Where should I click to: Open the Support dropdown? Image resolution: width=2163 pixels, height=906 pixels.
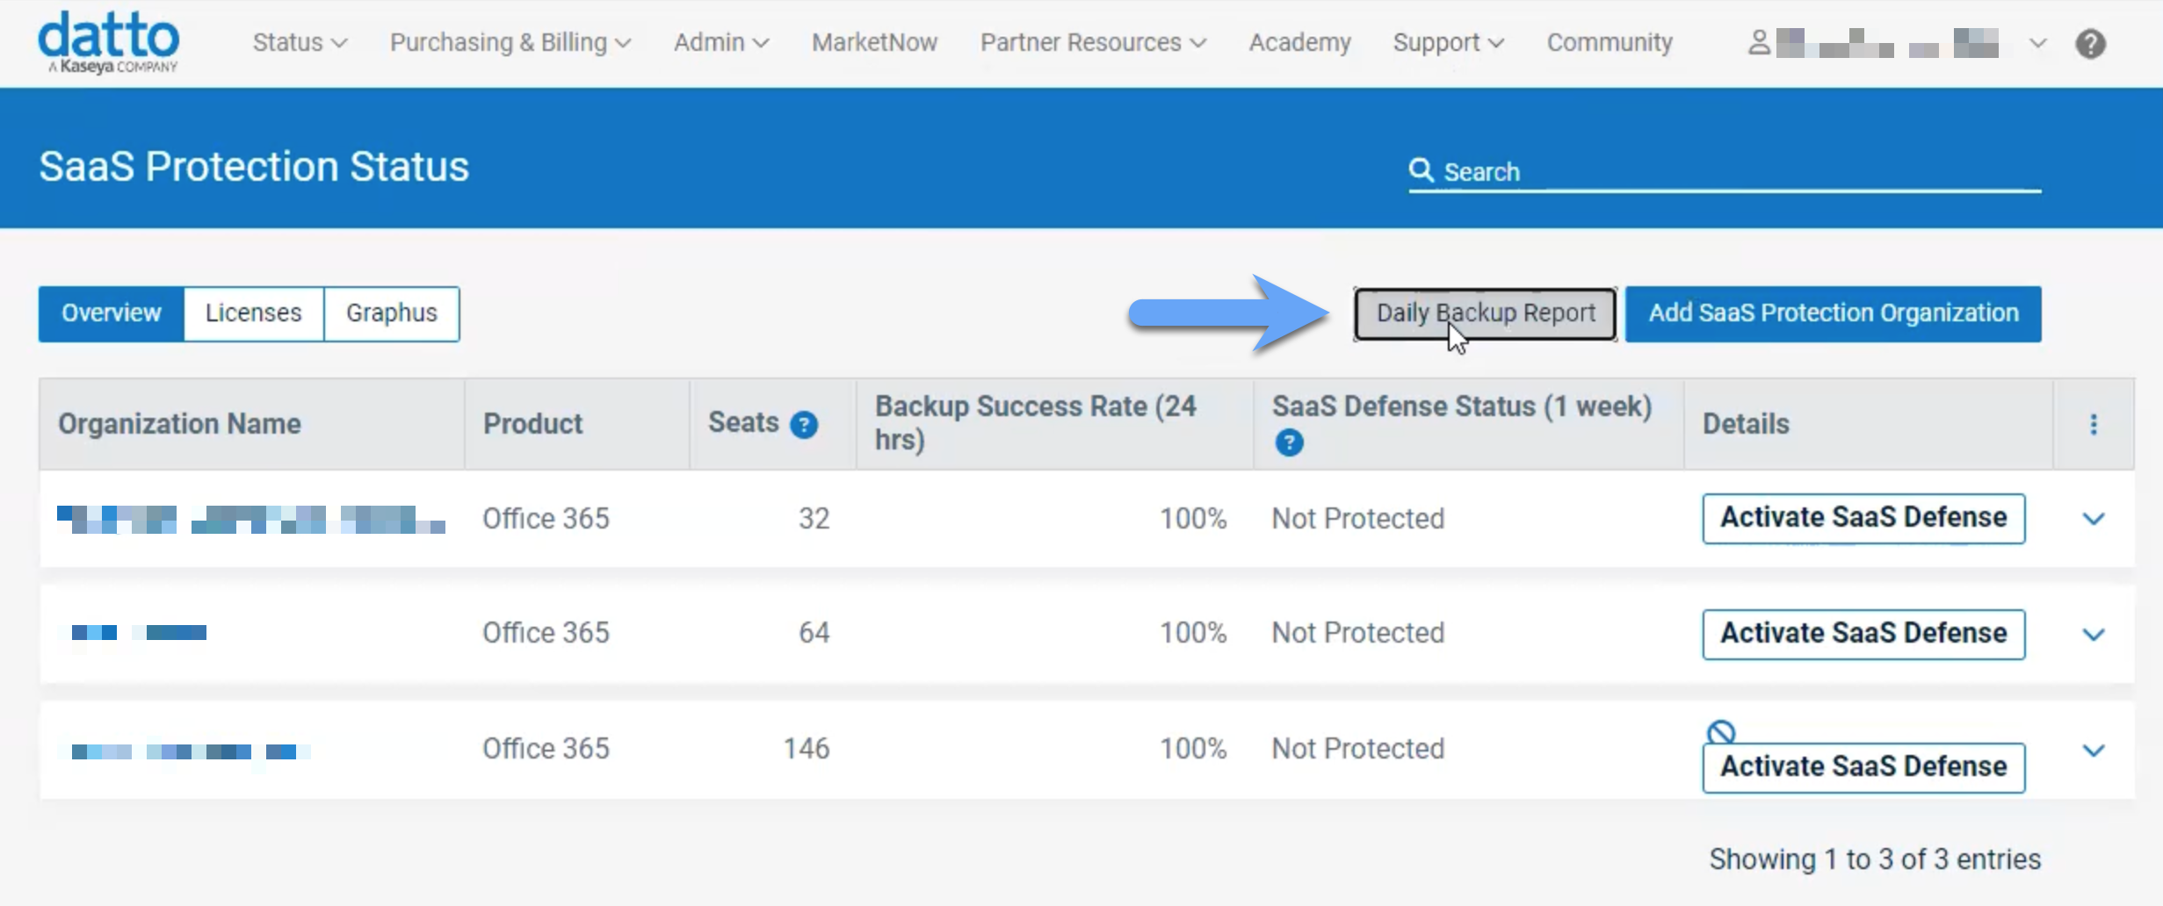pos(1449,42)
